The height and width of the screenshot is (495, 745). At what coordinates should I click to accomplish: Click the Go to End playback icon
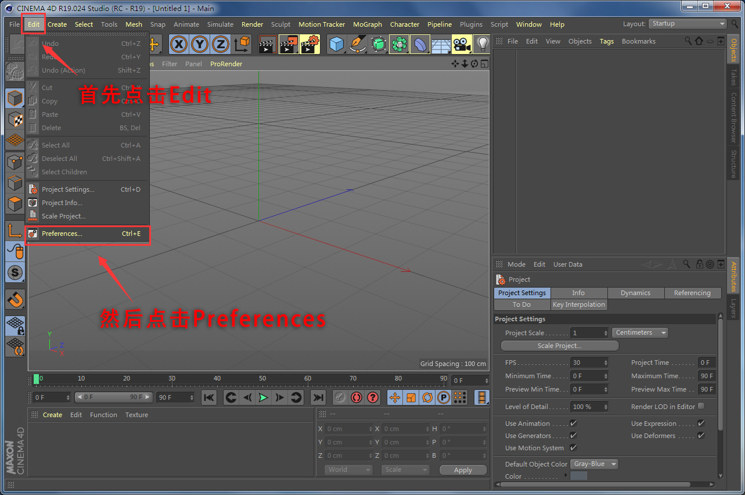tap(318, 397)
